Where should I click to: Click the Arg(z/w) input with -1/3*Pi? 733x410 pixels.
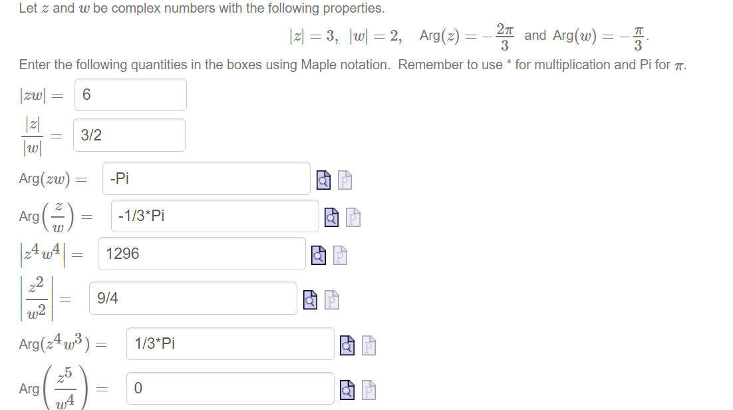(215, 216)
